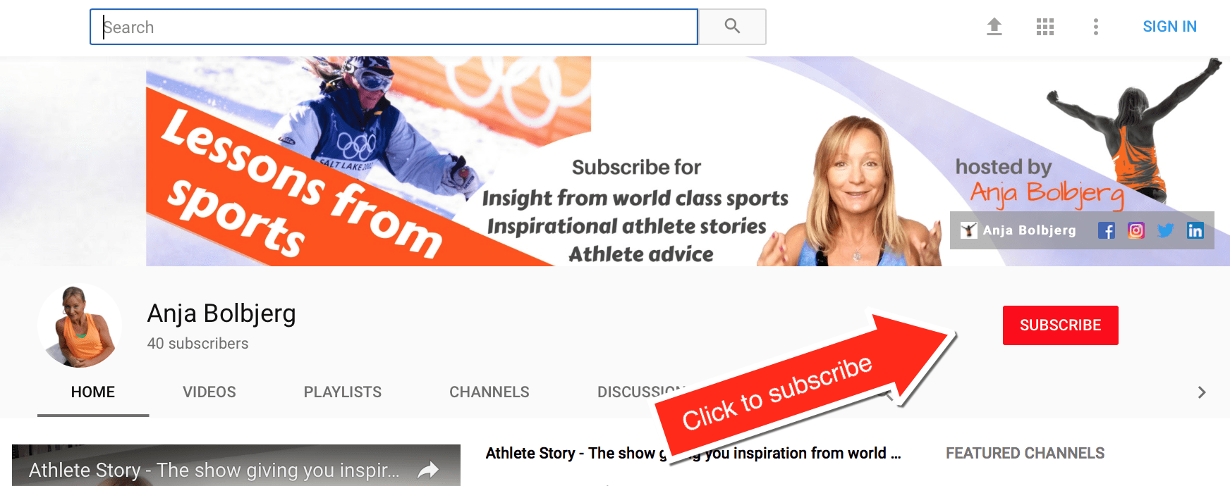
Task: Click the share arrow on video
Action: coord(428,470)
